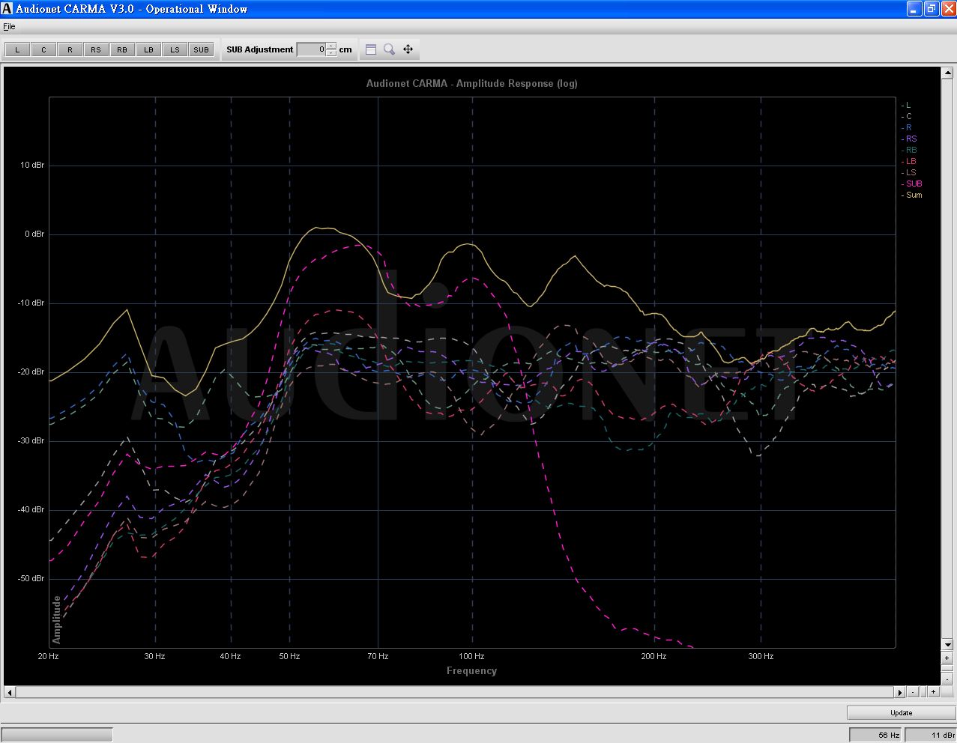957x743 pixels.
Task: Click horizontal scrollbar right arrow
Action: (901, 692)
